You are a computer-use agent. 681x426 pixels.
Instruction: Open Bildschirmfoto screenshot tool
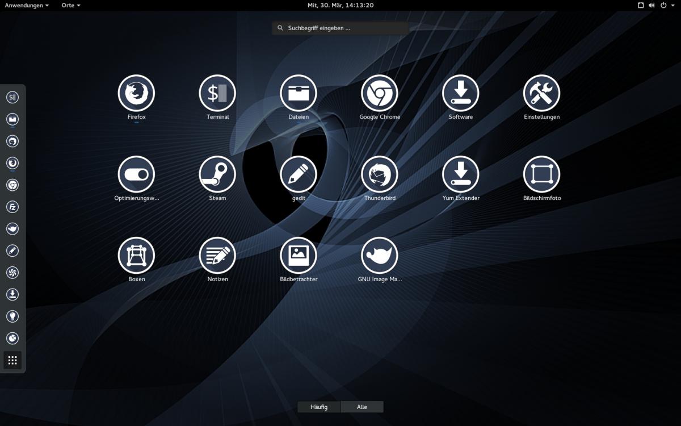542,174
